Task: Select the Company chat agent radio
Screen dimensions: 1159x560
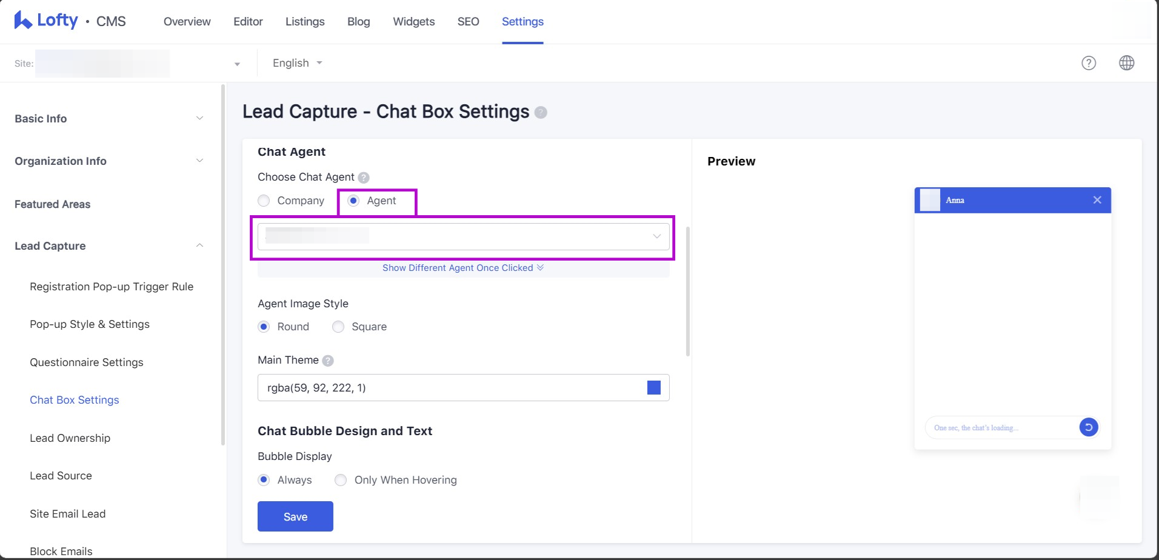Action: pos(264,201)
